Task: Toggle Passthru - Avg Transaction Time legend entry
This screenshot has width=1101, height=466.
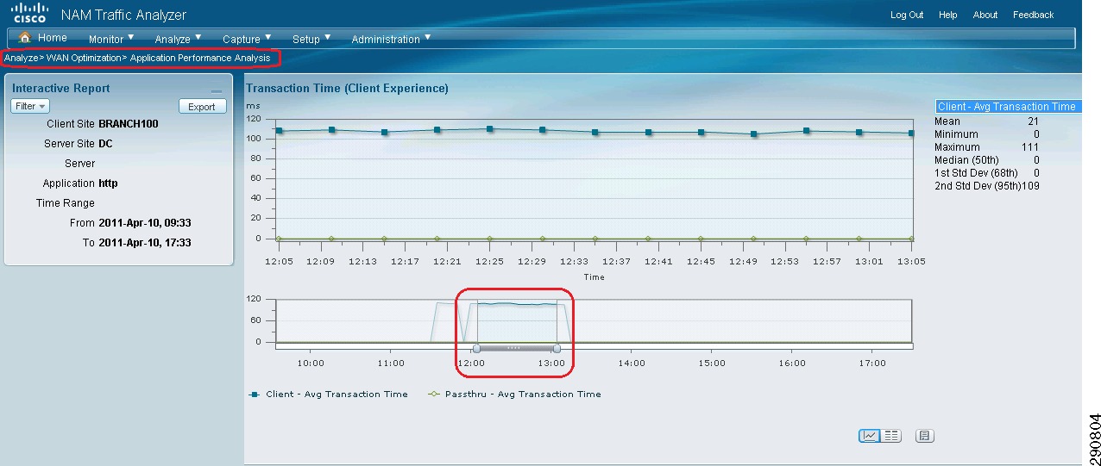Action: click(514, 395)
